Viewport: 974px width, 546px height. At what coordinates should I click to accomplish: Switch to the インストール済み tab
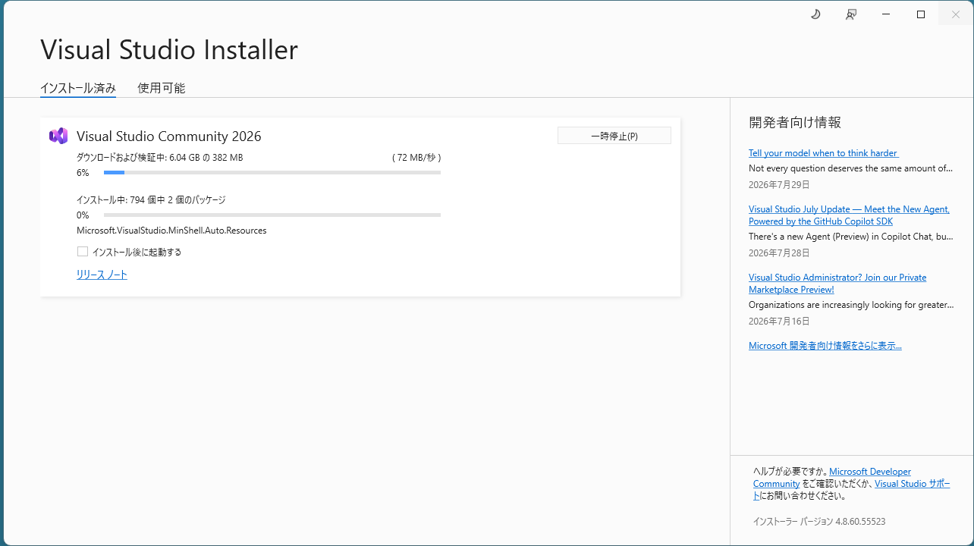(x=78, y=88)
